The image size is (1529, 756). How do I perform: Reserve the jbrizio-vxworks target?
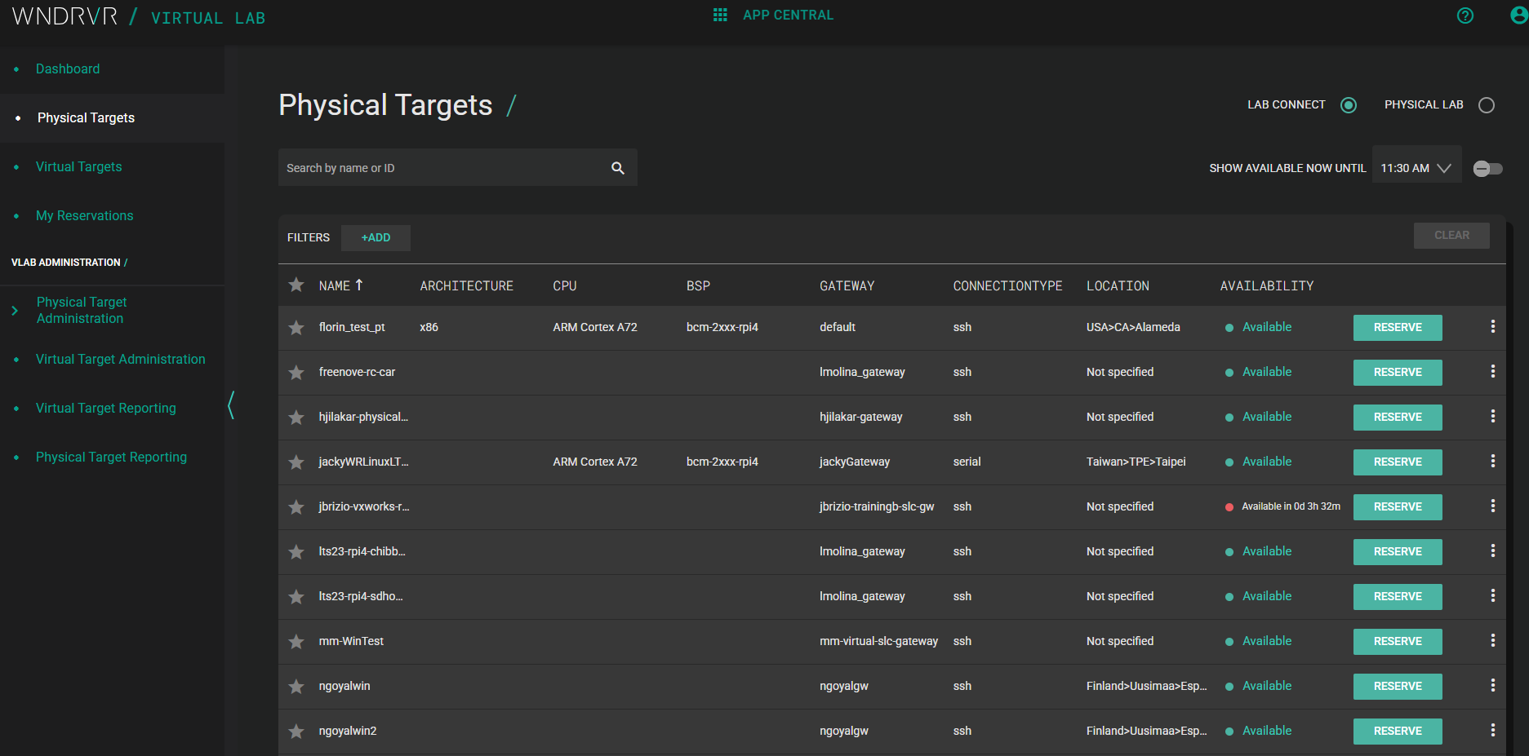click(x=1398, y=507)
